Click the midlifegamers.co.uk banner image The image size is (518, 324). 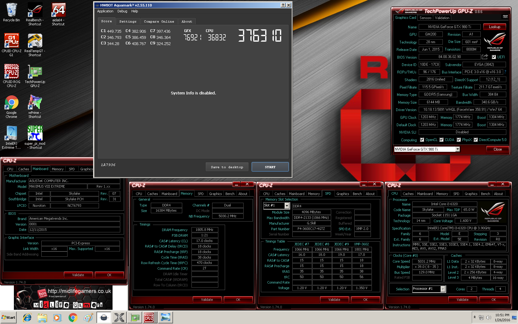63,298
